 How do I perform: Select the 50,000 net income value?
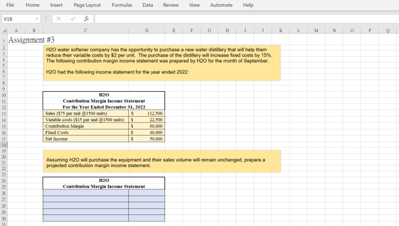coord(147,139)
